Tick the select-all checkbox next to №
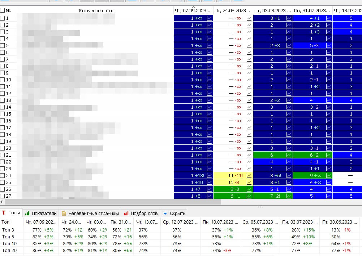The width and height of the screenshot is (362, 256). [x=2, y=10]
